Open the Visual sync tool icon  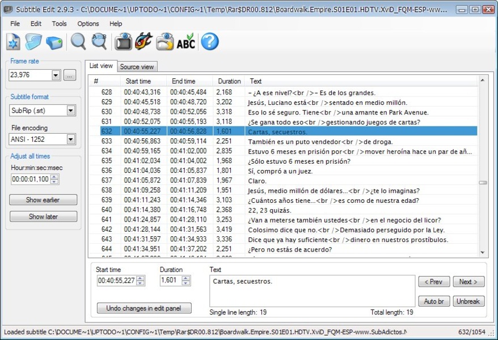click(x=123, y=42)
